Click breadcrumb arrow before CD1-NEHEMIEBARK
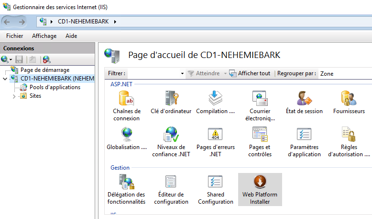 click(x=52, y=22)
